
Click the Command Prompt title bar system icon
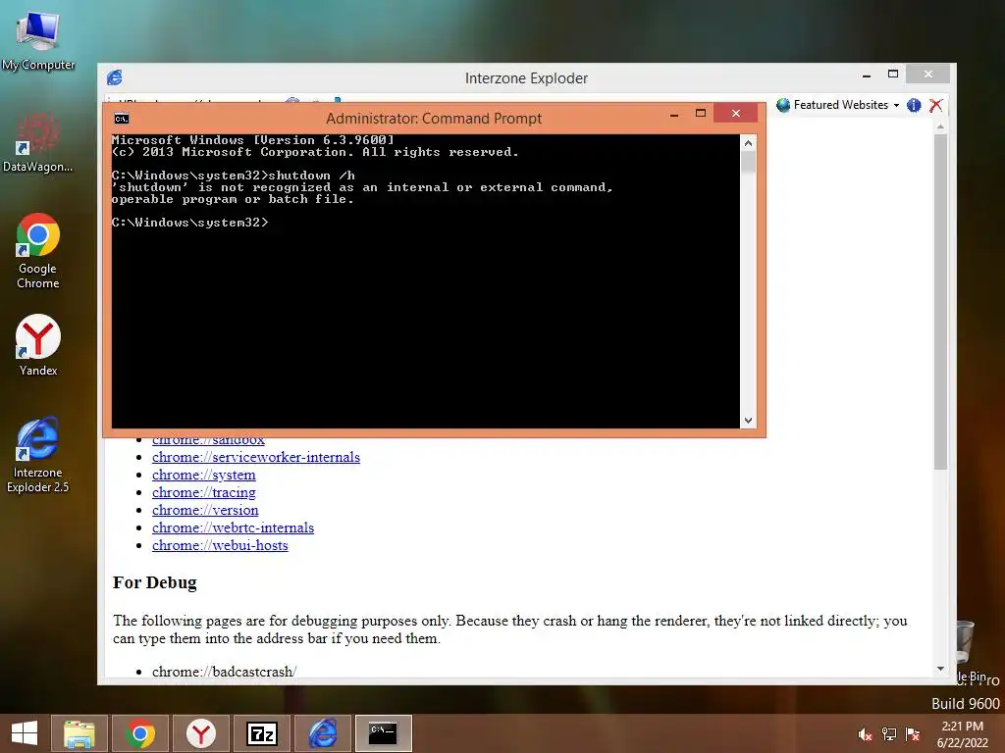121,119
